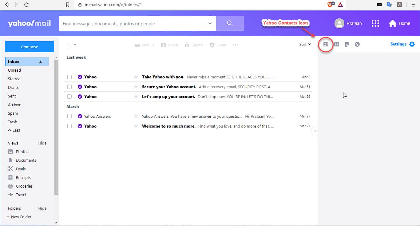Click the Spam shield icon

coord(212,45)
